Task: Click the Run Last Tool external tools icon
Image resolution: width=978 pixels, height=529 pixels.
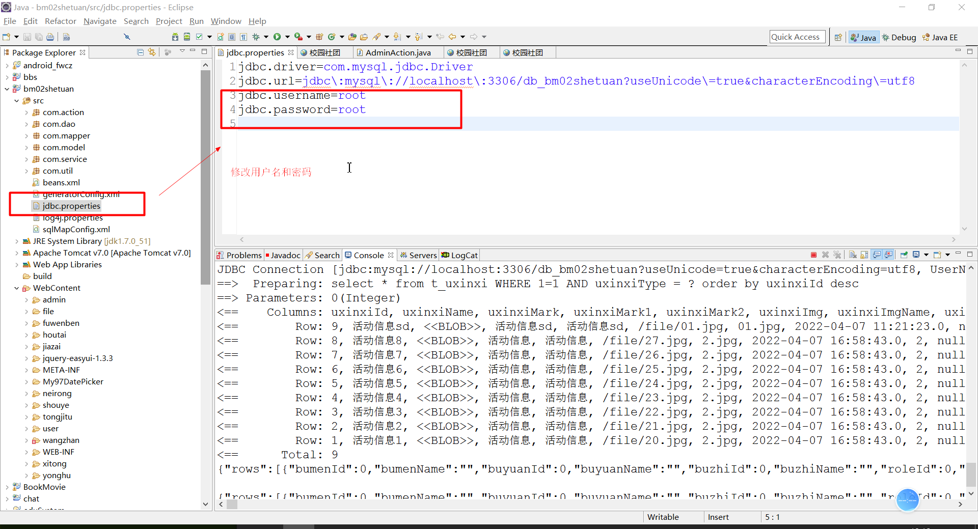Action: click(298, 37)
